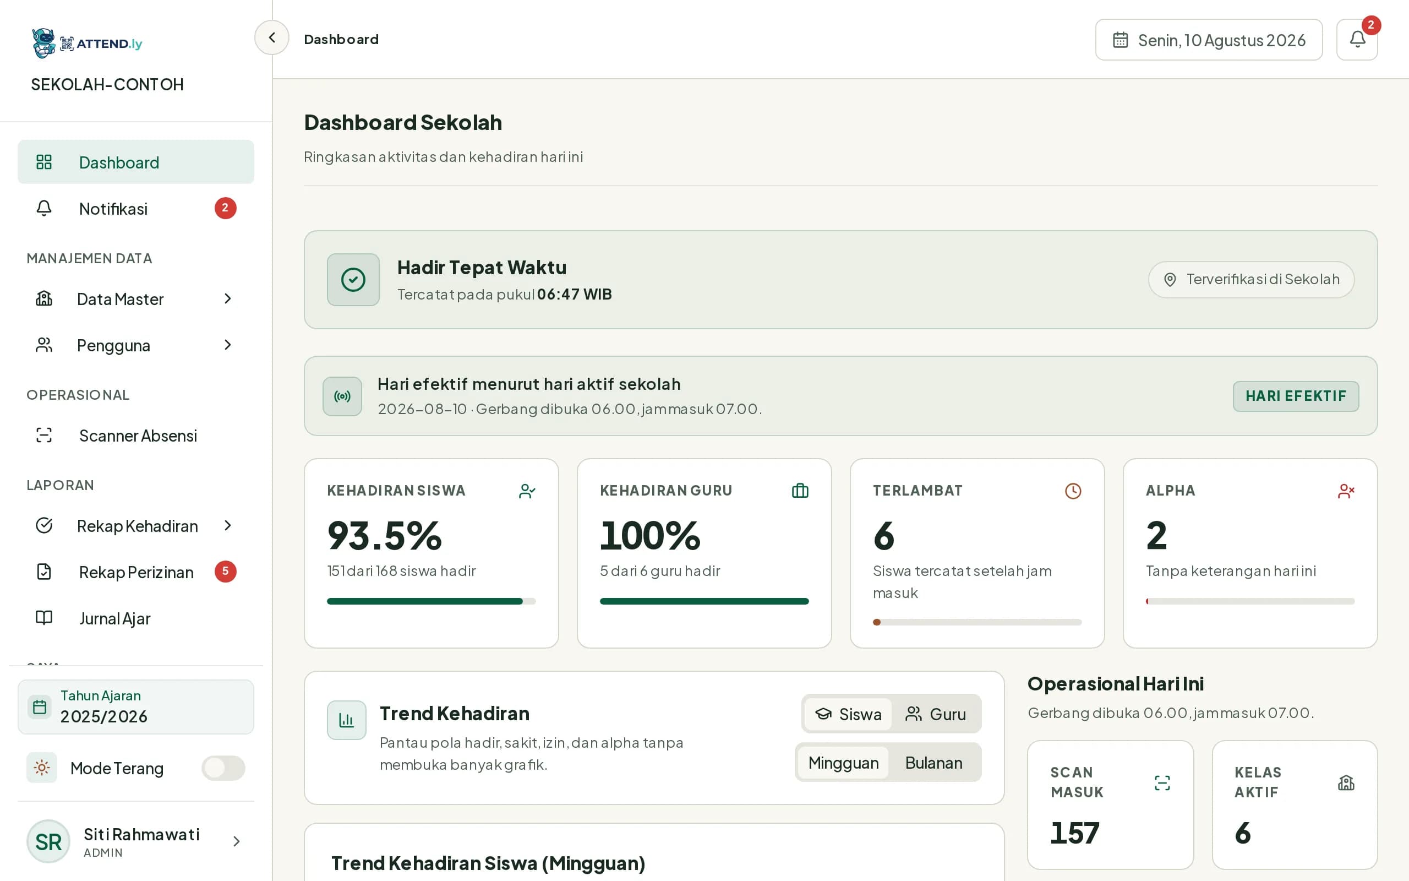This screenshot has height=881, width=1409.
Task: Expand the Pengguna menu chevron
Action: (228, 345)
